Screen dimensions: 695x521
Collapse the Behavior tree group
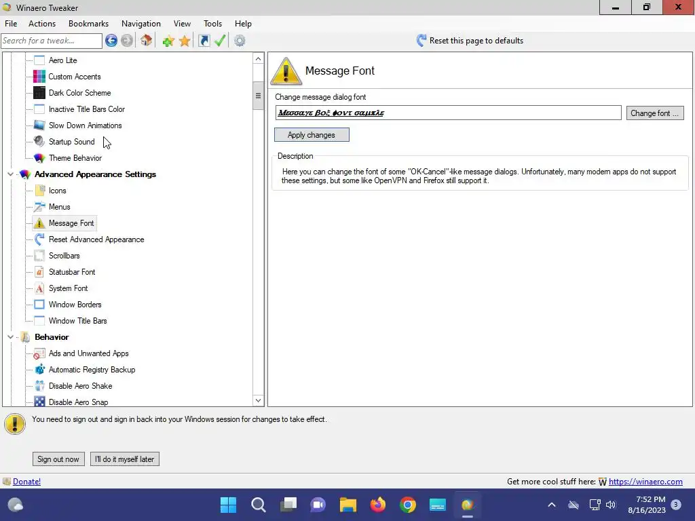11,337
